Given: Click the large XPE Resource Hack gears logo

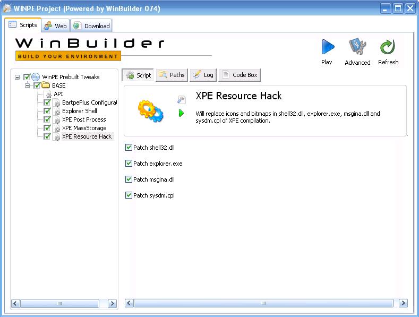Looking at the screenshot, I should [x=150, y=110].
